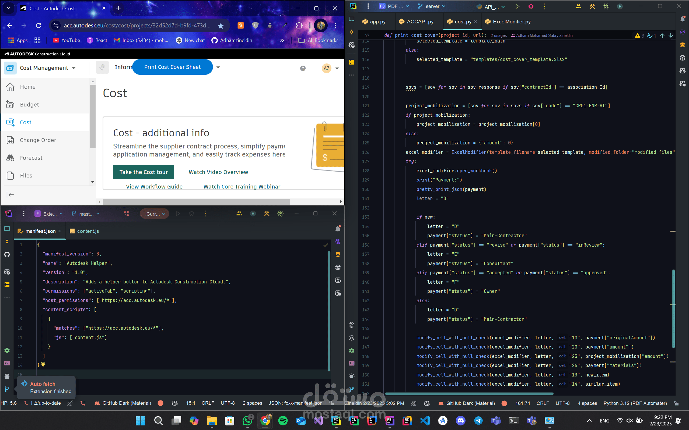The height and width of the screenshot is (430, 689).
Task: Close the manifest.json tab
Action: (60, 231)
